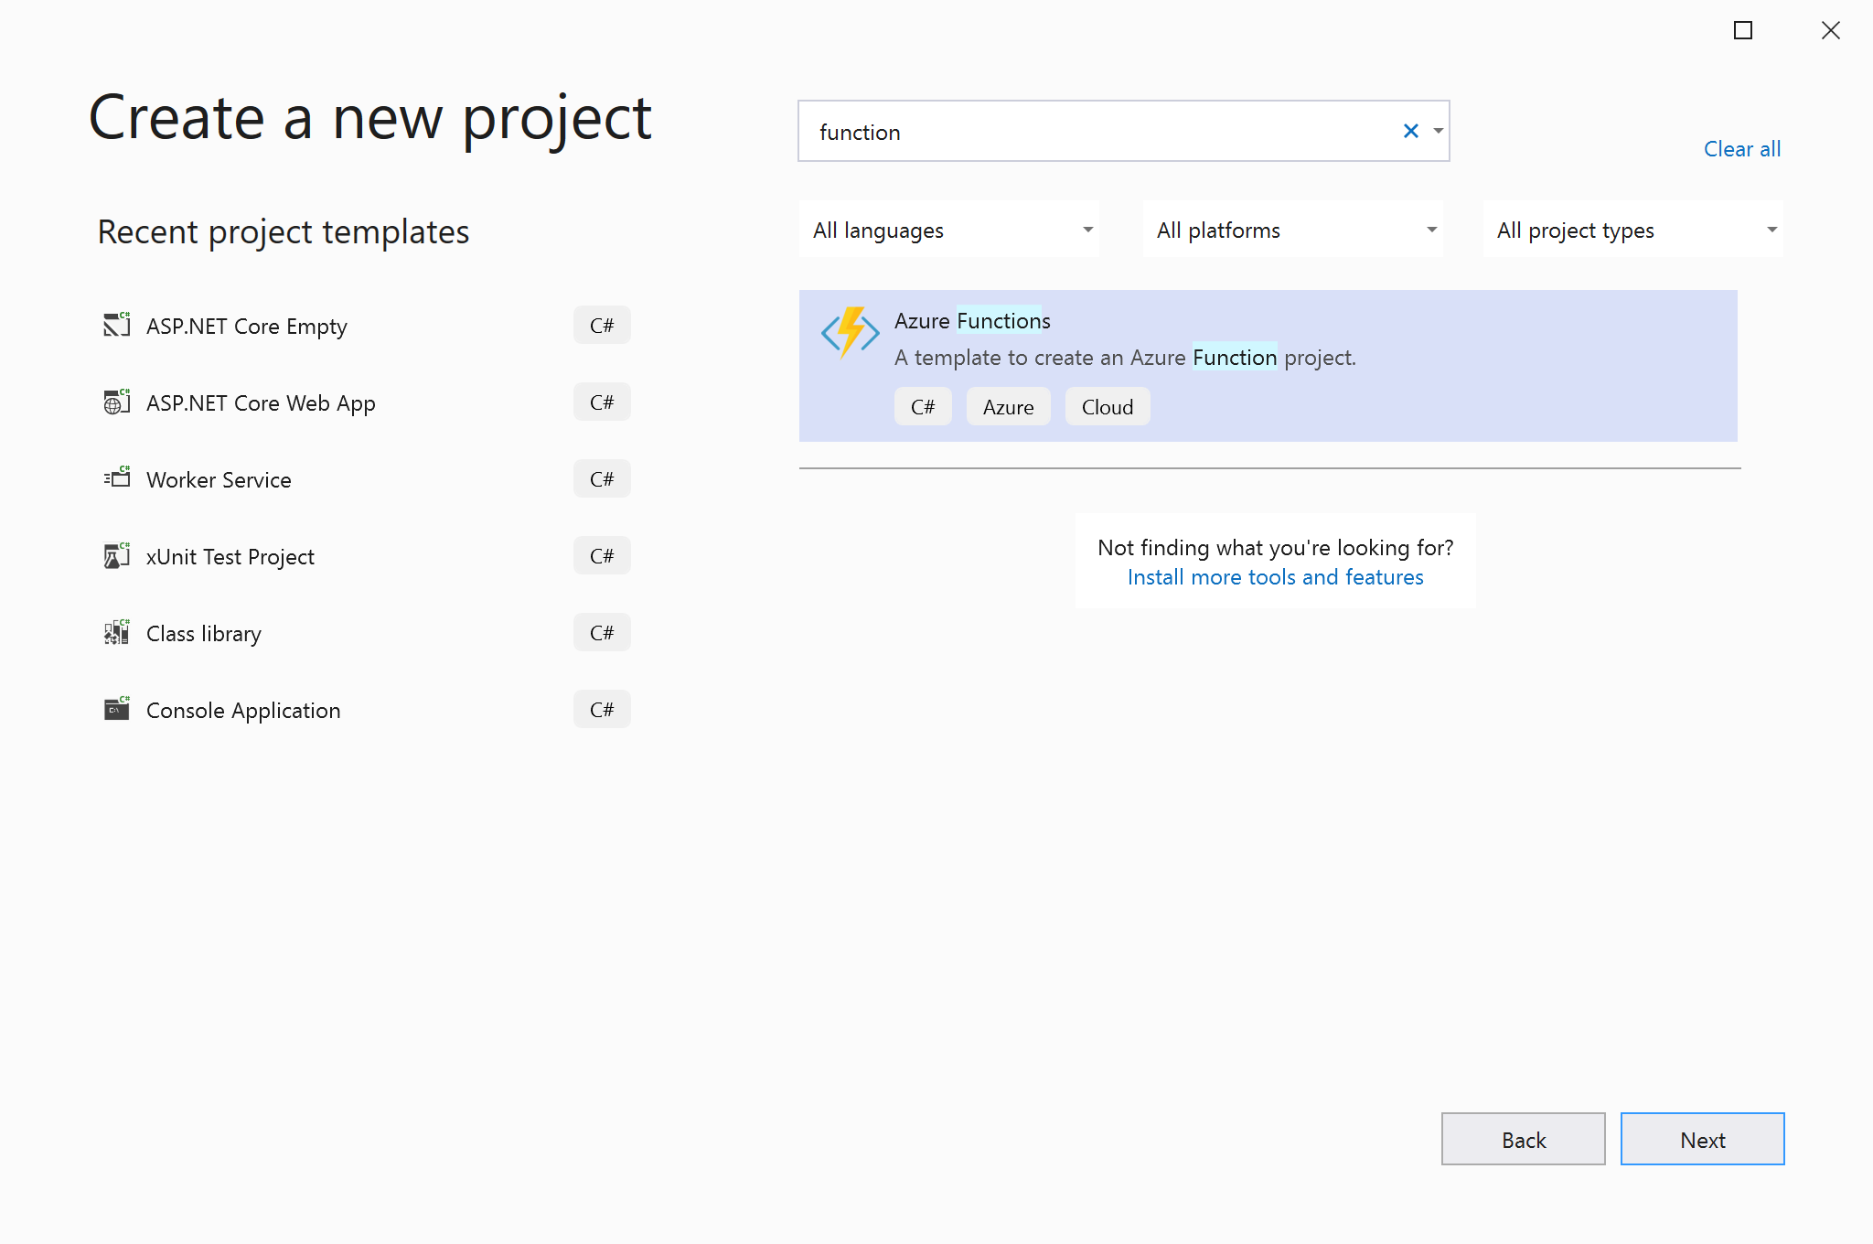Click the Azure tag on Azure Functions template

pyautogui.click(x=1008, y=407)
